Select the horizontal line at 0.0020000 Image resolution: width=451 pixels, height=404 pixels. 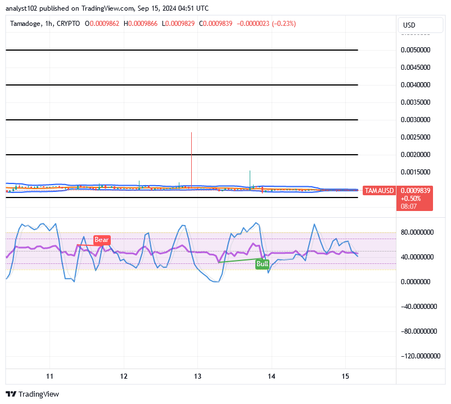(x=182, y=155)
